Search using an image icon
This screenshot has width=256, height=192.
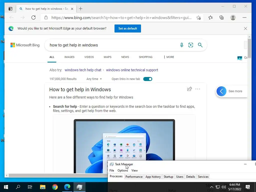pos(191,45)
